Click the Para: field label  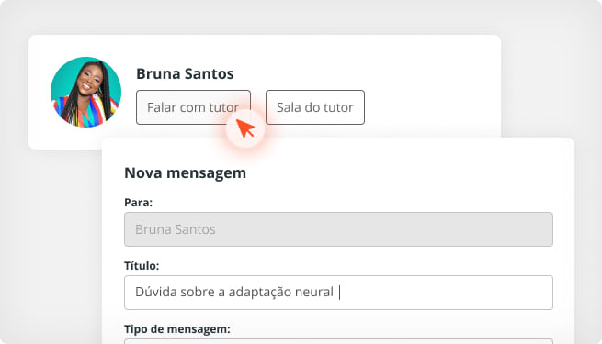pos(138,202)
